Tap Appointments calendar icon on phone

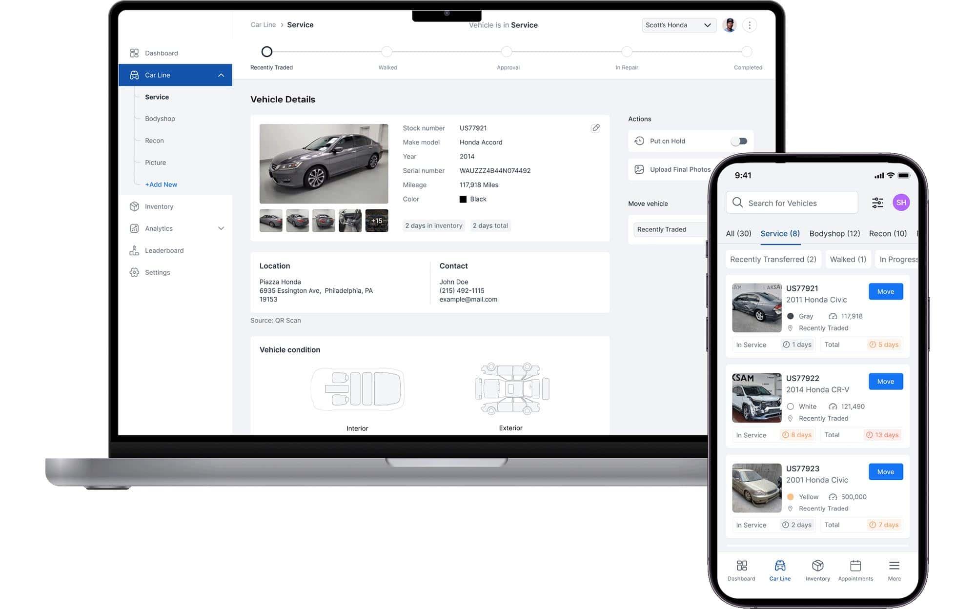pyautogui.click(x=855, y=566)
